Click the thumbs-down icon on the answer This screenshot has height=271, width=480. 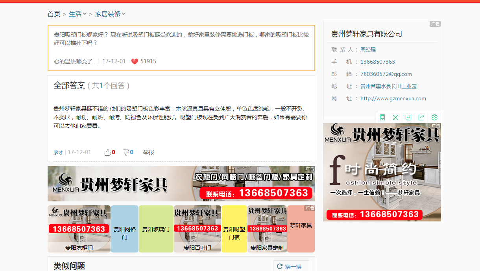(126, 152)
